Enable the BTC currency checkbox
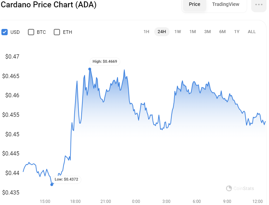 (x=31, y=32)
